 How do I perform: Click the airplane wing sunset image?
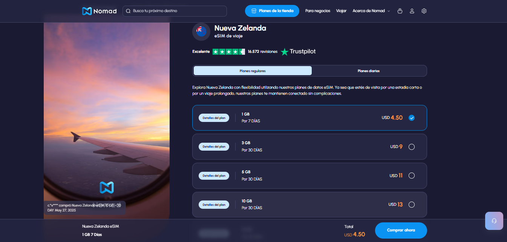click(107, 121)
